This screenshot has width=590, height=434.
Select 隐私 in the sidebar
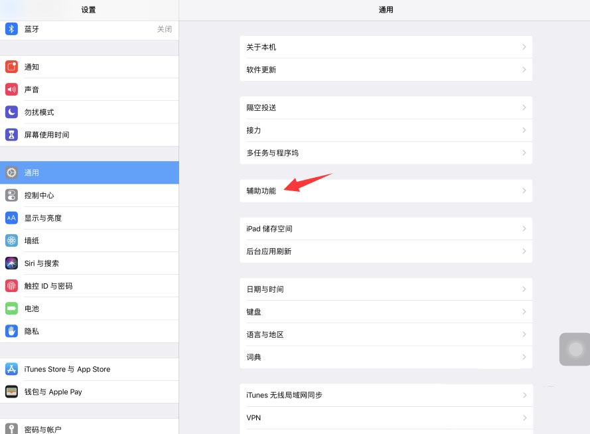(89, 331)
